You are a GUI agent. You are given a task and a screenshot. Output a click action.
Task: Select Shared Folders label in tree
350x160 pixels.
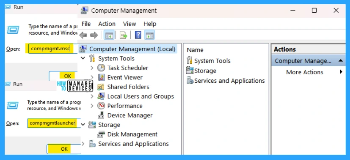point(128,87)
